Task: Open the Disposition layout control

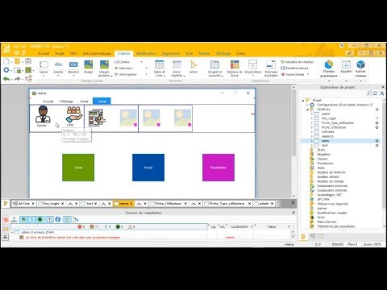Action: 253,67
